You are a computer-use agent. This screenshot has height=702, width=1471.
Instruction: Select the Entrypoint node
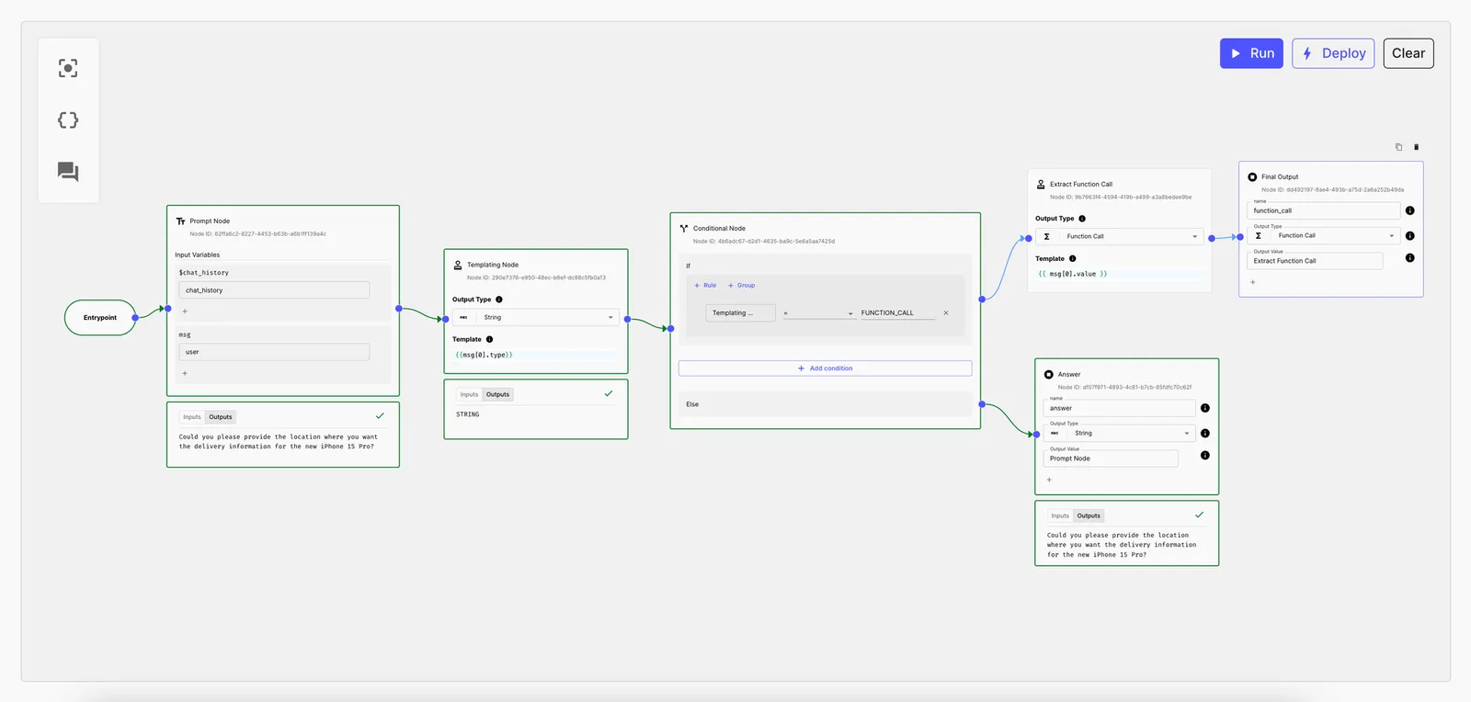point(100,318)
